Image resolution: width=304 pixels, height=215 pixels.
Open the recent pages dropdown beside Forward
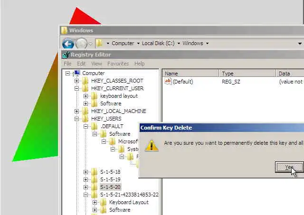pyautogui.click(x=90, y=44)
